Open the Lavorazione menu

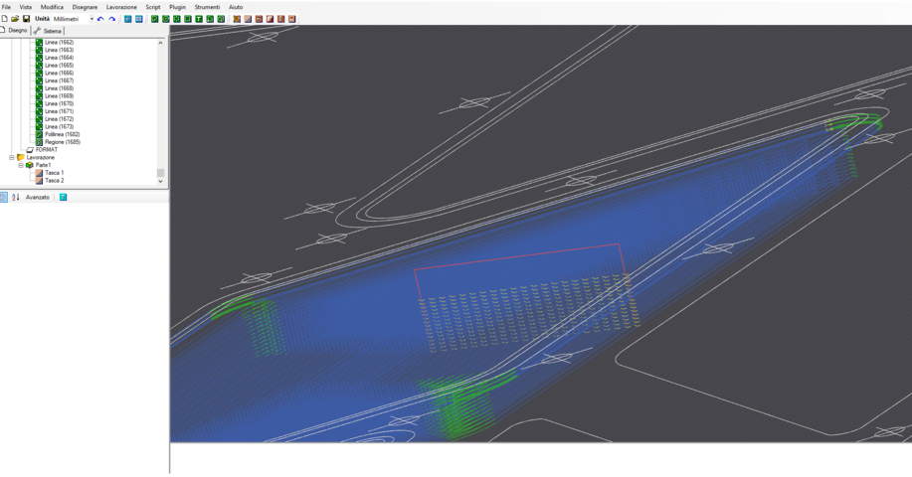pos(121,7)
